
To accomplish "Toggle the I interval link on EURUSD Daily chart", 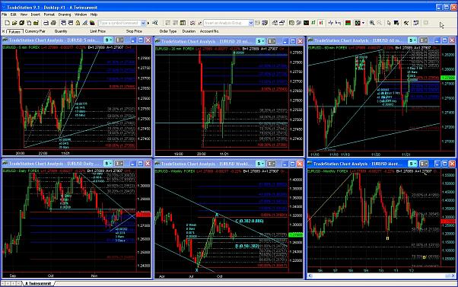I will (x=119, y=164).
